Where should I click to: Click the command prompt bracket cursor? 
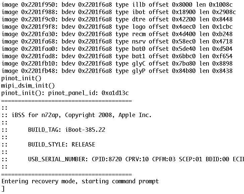pos(3,189)
